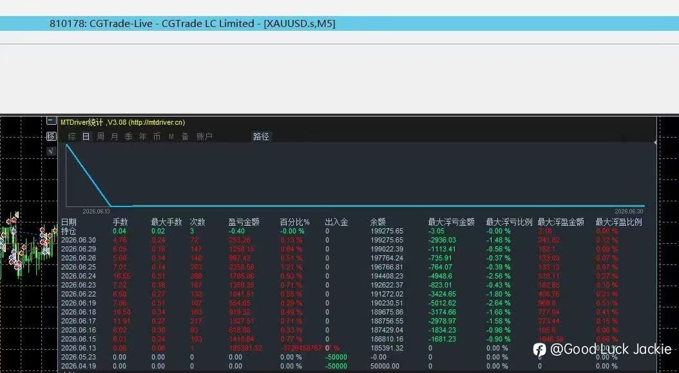
Task: Click the 日期 column header
Action: [x=69, y=222]
